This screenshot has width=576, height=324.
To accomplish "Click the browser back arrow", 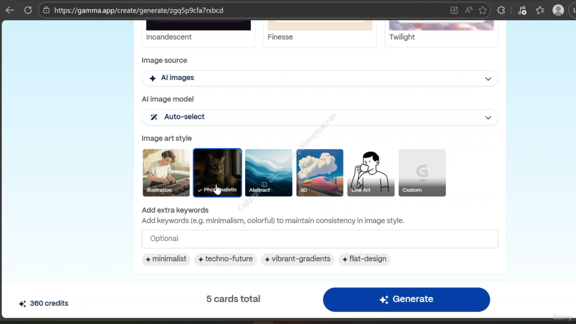I will [x=10, y=10].
